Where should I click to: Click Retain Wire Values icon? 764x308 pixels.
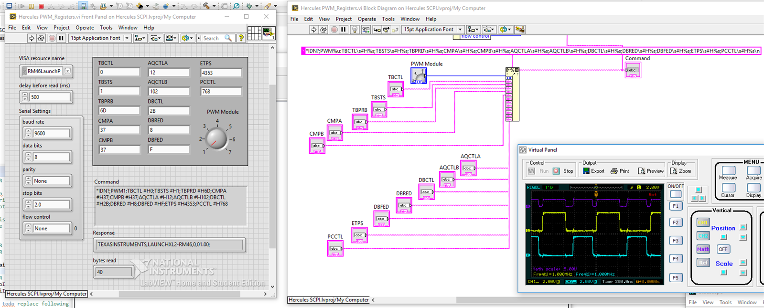[366, 30]
